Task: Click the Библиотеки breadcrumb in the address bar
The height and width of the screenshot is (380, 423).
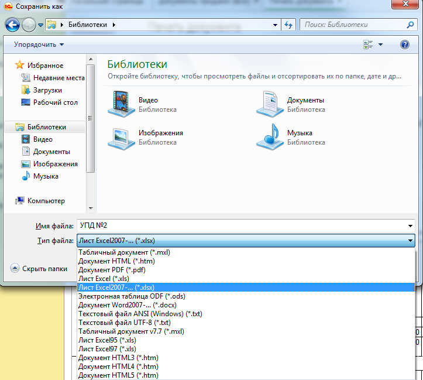Action: coord(88,25)
